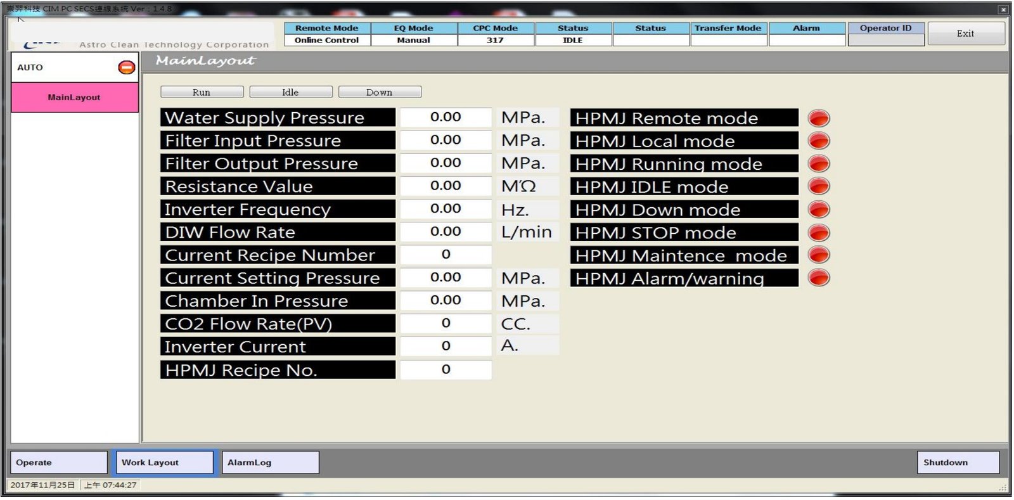Image resolution: width=1014 pixels, height=500 pixels.
Task: Open the Operate tab
Action: [x=59, y=463]
